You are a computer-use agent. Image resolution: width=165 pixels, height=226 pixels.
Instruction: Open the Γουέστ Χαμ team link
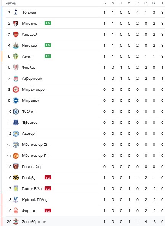click(x=32, y=167)
